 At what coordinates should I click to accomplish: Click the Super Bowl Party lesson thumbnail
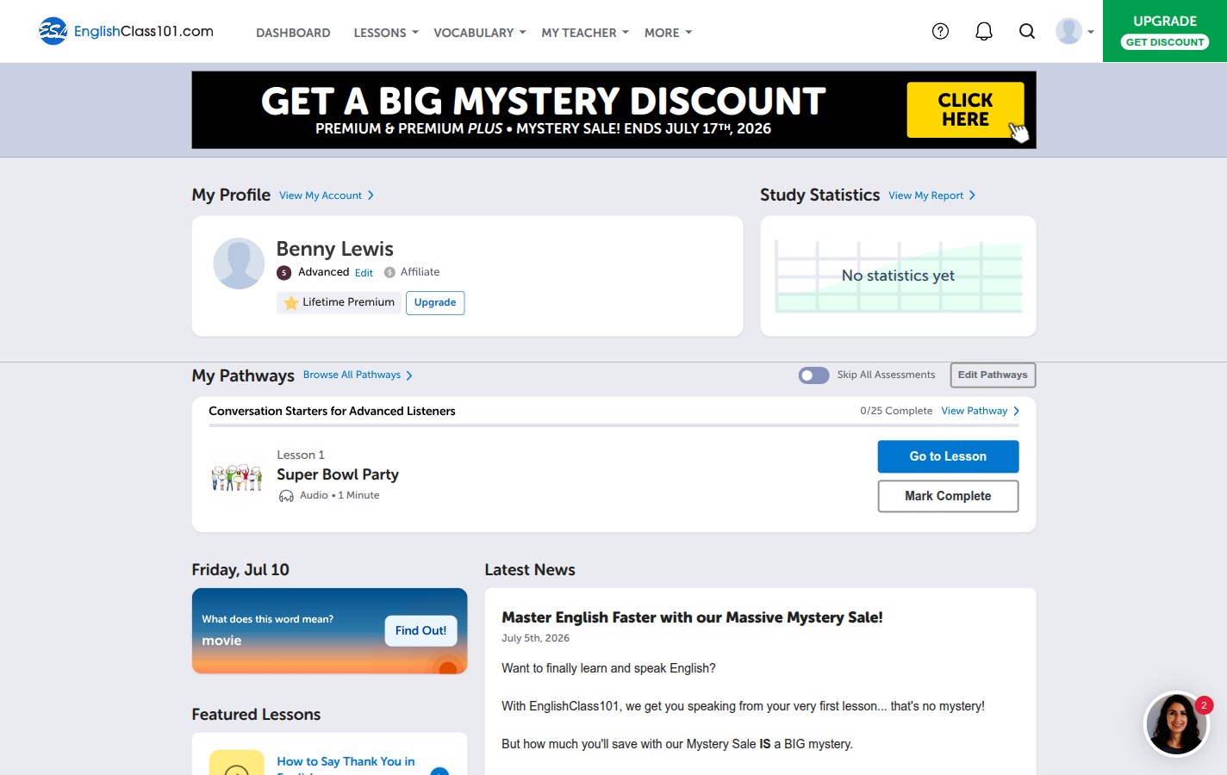(236, 477)
